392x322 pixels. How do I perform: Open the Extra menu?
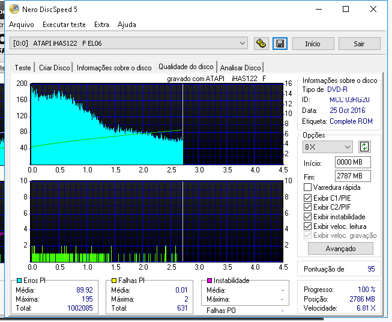101,25
